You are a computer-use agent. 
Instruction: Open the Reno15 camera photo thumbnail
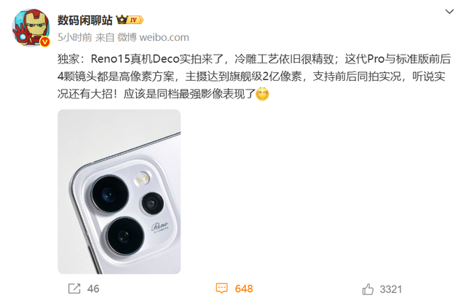(x=119, y=192)
